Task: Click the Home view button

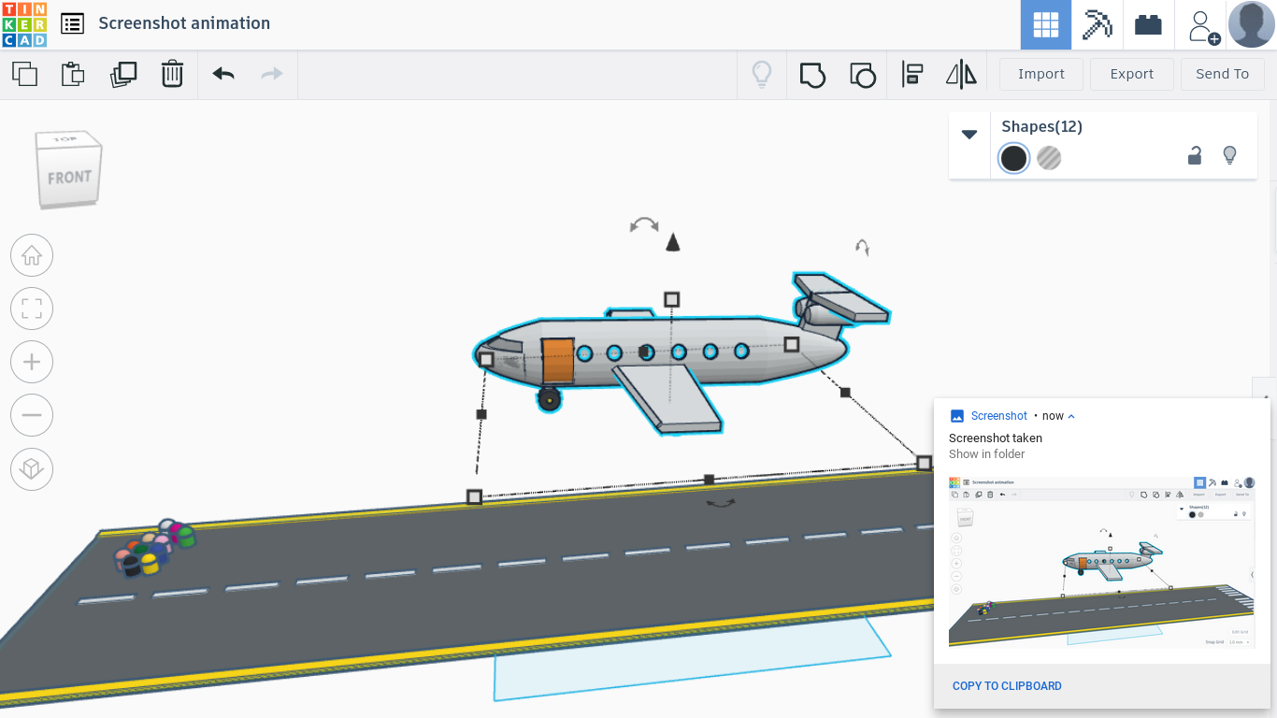Action: (32, 255)
